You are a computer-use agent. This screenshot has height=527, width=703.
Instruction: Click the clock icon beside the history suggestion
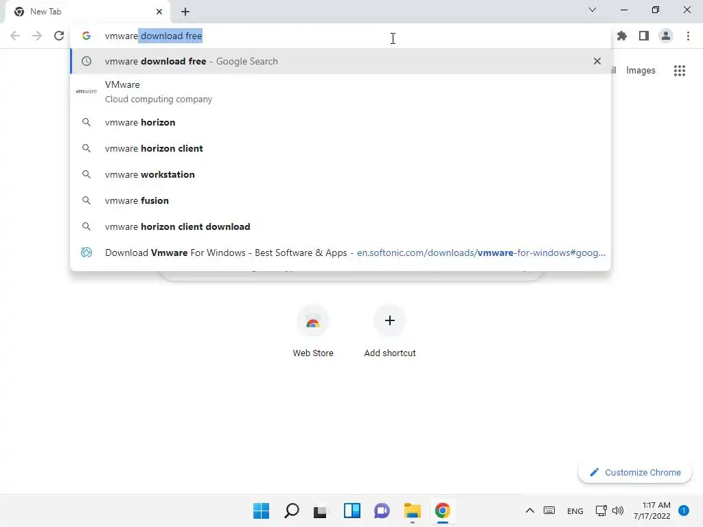[87, 61]
